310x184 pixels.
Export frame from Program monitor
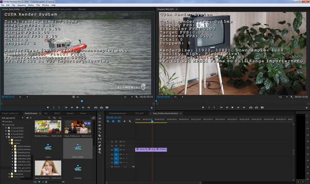pyautogui.click(x=262, y=107)
